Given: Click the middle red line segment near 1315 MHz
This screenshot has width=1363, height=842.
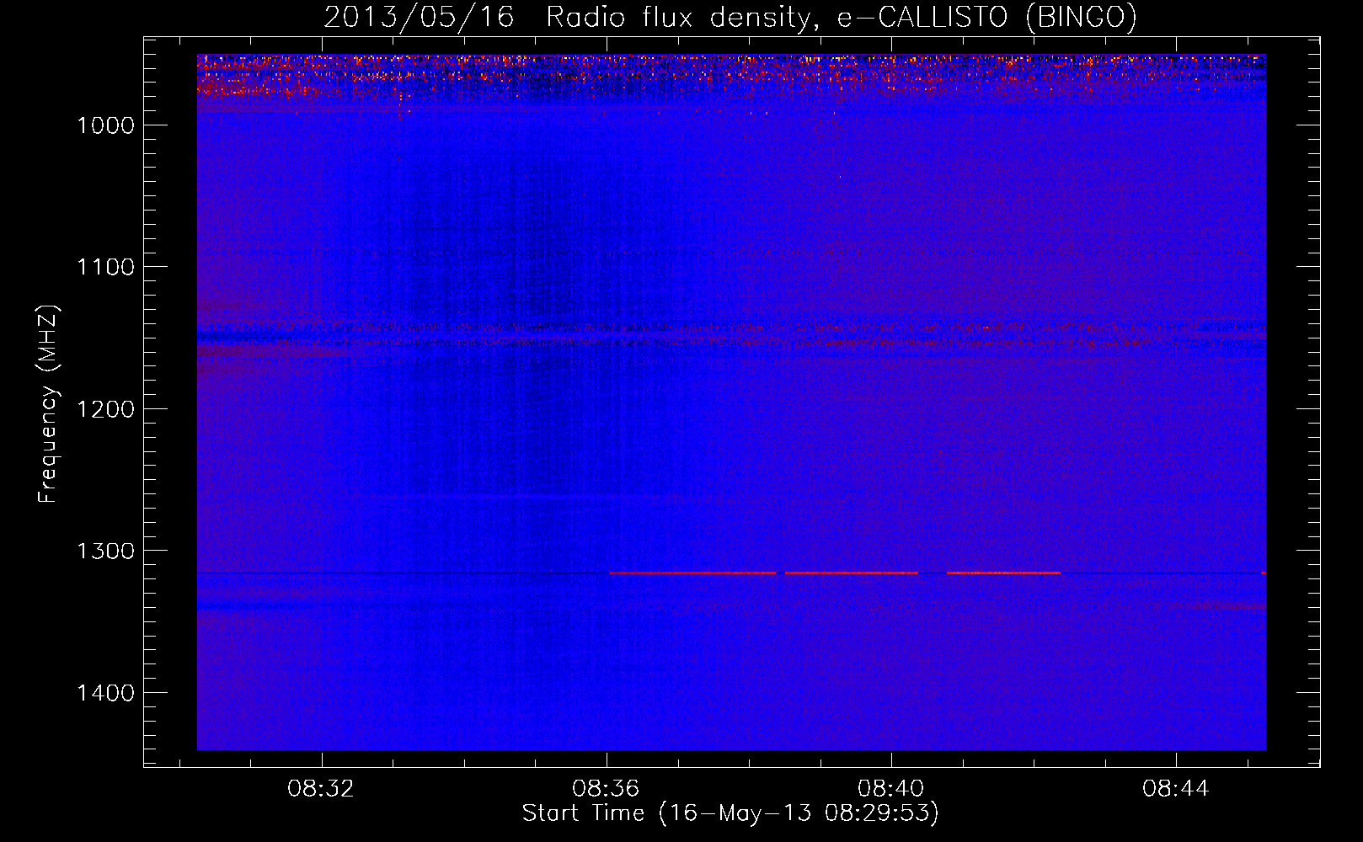Looking at the screenshot, I should pos(852,573).
